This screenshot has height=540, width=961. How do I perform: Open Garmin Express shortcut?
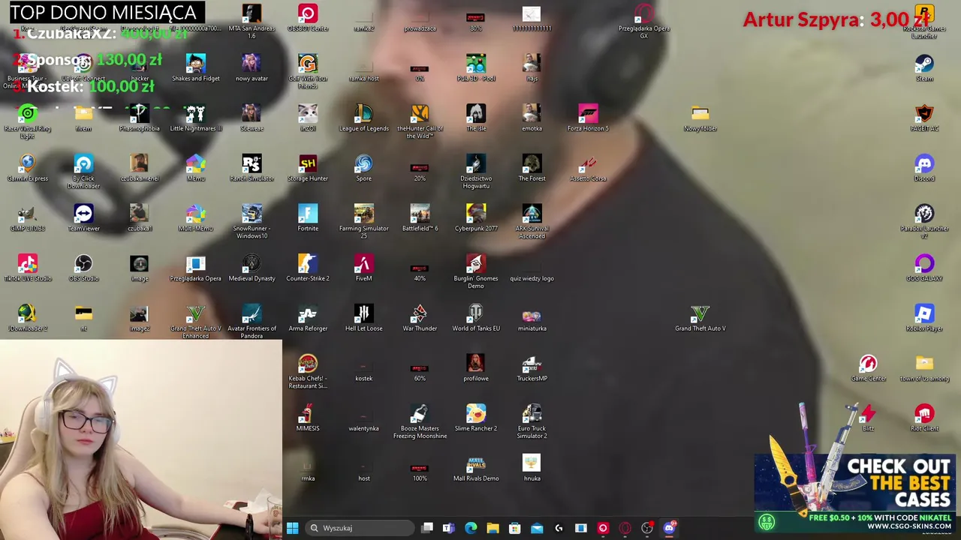coord(27,168)
